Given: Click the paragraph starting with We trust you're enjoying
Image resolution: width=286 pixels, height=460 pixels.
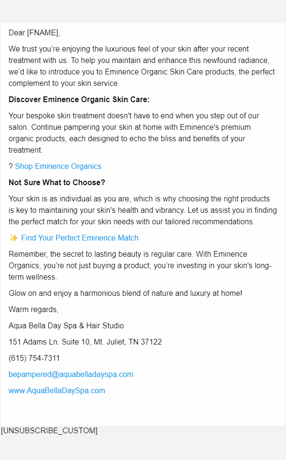Looking at the screenshot, I should [x=142, y=66].
